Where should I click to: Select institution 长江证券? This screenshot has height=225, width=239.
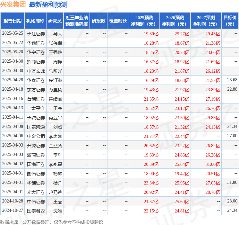36,34
